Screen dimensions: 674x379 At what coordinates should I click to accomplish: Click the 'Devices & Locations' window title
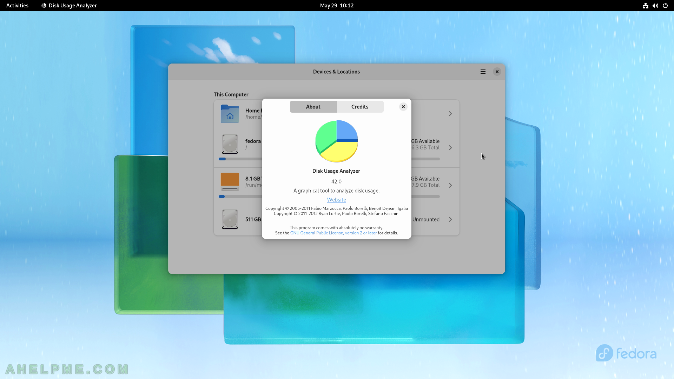[x=336, y=72]
